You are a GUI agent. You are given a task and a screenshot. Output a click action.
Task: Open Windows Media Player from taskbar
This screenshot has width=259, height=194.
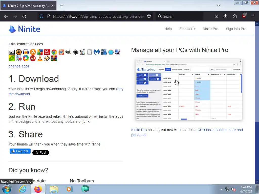coord(69,189)
